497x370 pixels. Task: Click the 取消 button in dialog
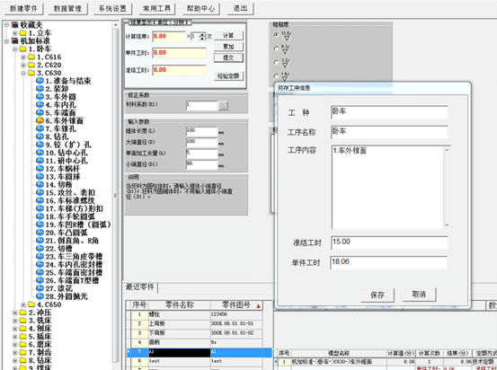click(x=419, y=295)
